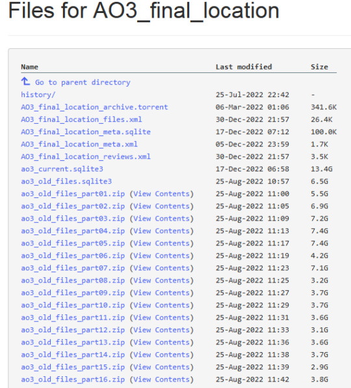351x388 pixels.
Task: View Contents of ao3_old_files_part08.zip
Action: click(162, 281)
